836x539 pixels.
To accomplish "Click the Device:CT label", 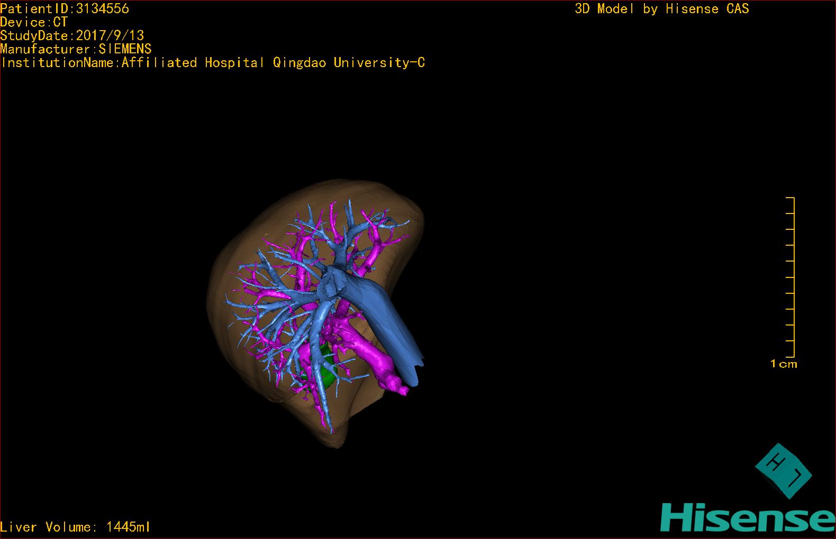I will tap(34, 22).
